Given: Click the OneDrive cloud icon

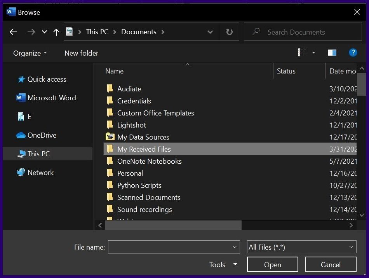Looking at the screenshot, I should [21, 135].
